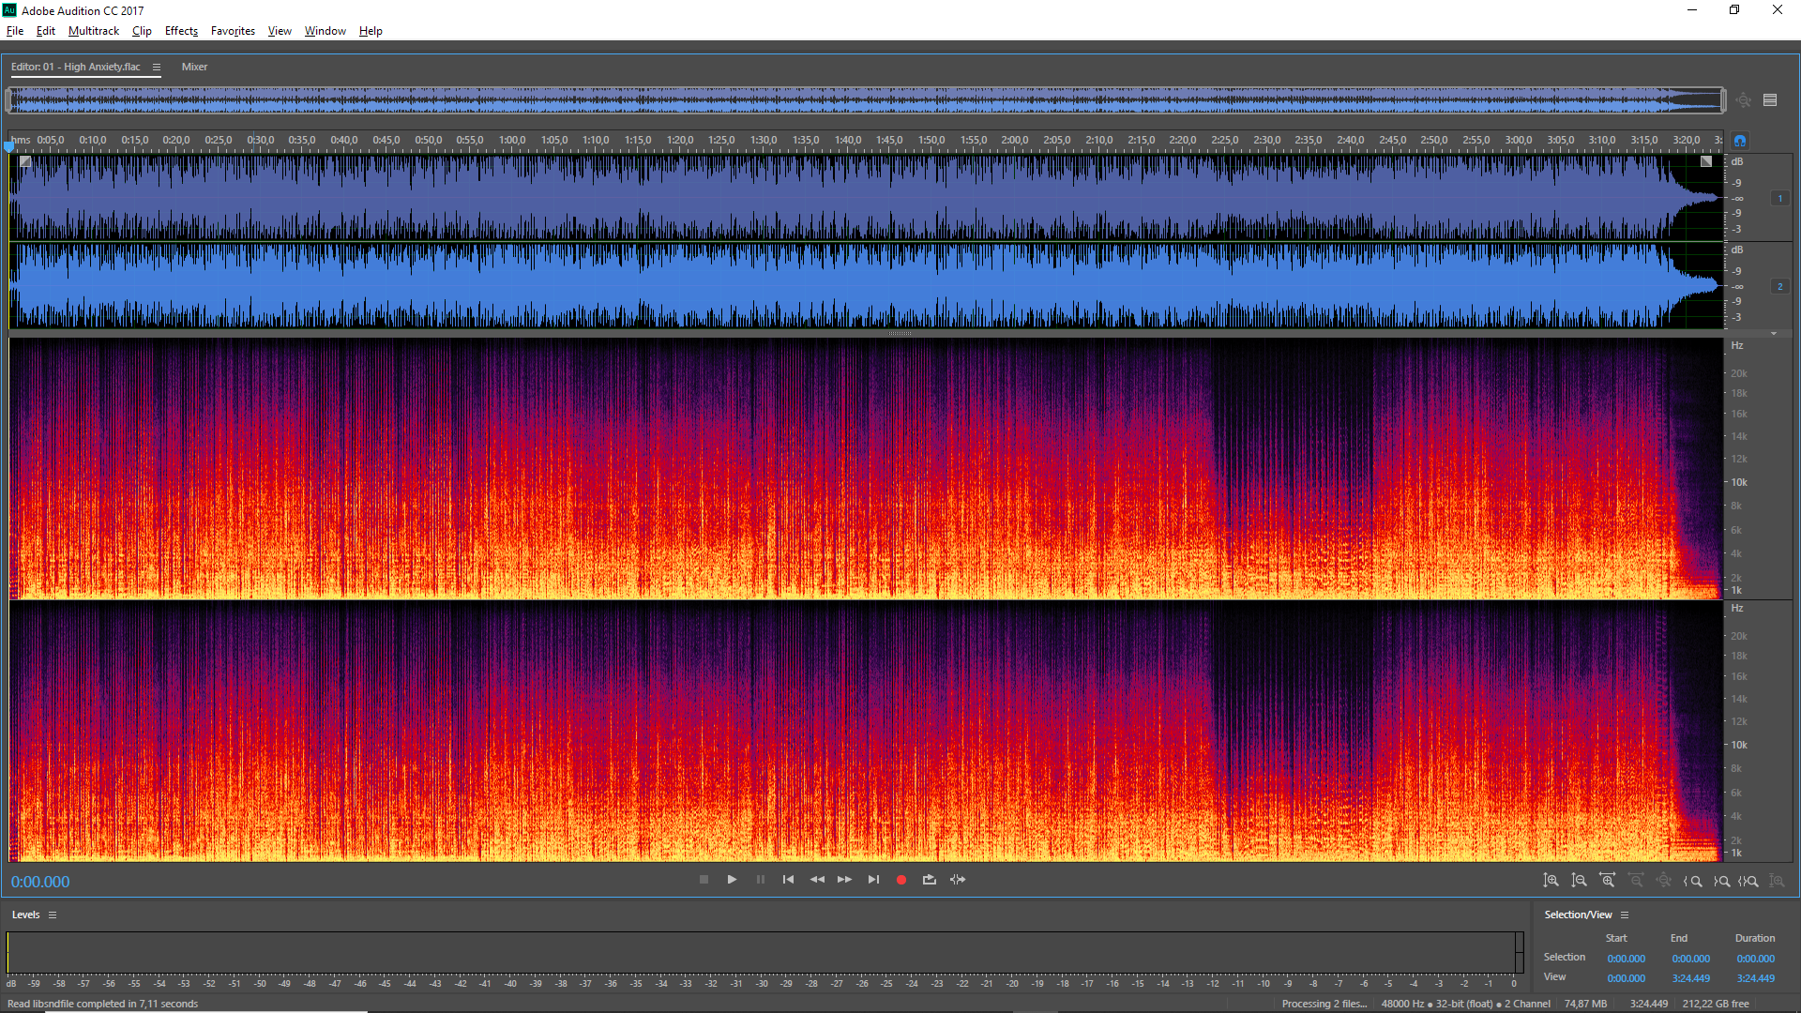Screen dimensions: 1801x1013
Task: Switch to the Mixer tab
Action: 194,67
